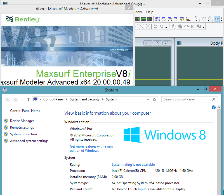Expand window tables toolbar overflow chevron
Viewport: 224px width, 195px height.
[x=196, y=19]
